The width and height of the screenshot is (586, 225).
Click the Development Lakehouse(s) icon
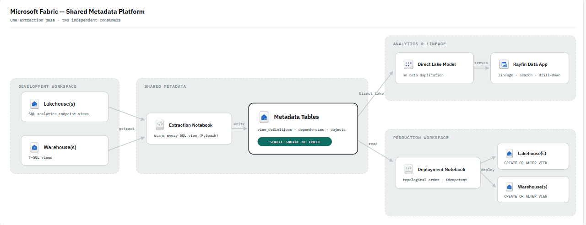point(34,104)
